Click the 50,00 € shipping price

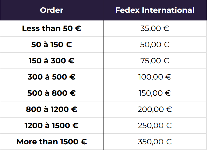click(x=155, y=45)
